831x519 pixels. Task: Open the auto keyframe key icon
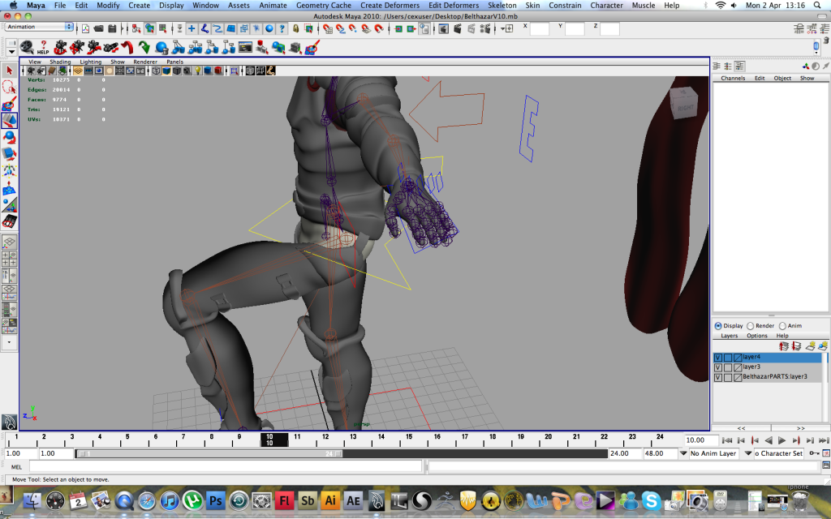click(814, 453)
